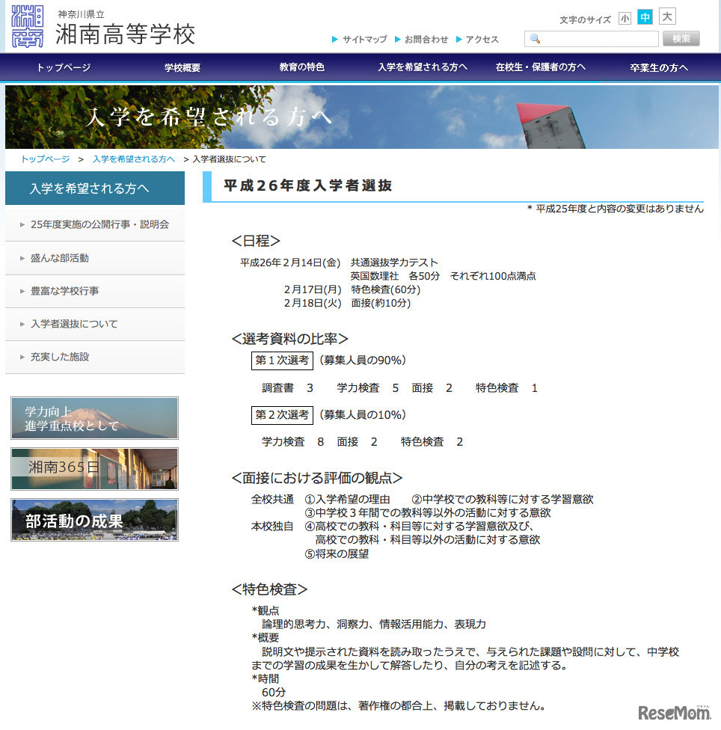
Task: Switch text size to 小 (small)
Action: tap(625, 18)
